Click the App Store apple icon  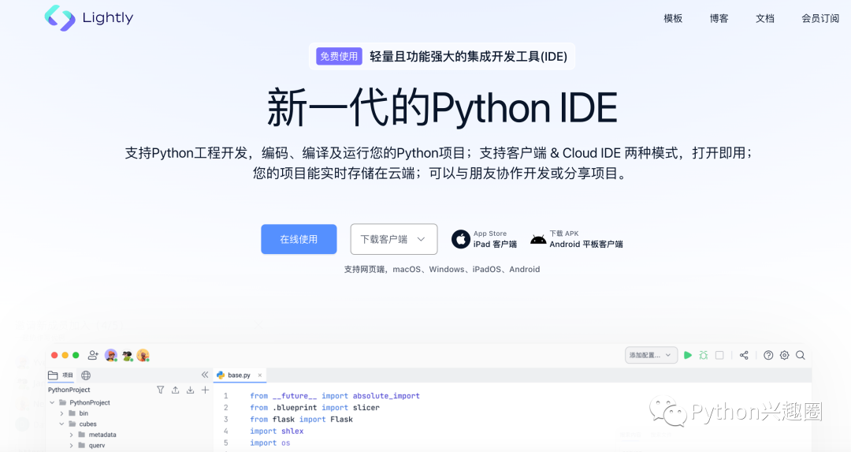click(x=461, y=239)
